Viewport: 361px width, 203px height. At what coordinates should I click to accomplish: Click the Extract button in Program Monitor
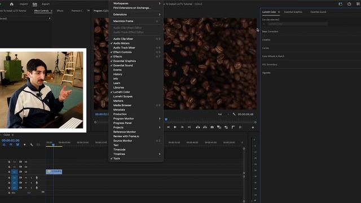[205, 127]
